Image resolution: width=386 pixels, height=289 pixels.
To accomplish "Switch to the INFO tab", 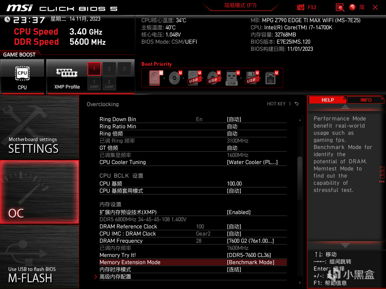I will coord(366,100).
